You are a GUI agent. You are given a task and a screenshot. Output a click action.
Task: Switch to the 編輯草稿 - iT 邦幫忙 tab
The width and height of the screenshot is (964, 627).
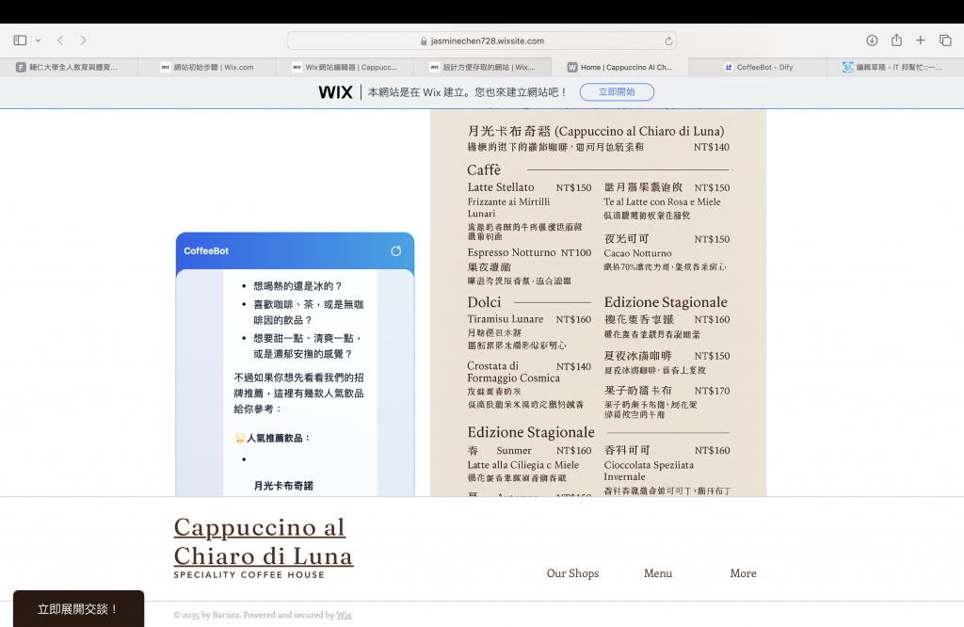pos(895,67)
